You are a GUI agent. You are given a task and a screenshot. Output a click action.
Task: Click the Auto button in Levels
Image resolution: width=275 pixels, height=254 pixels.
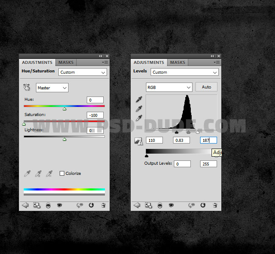[x=206, y=87]
